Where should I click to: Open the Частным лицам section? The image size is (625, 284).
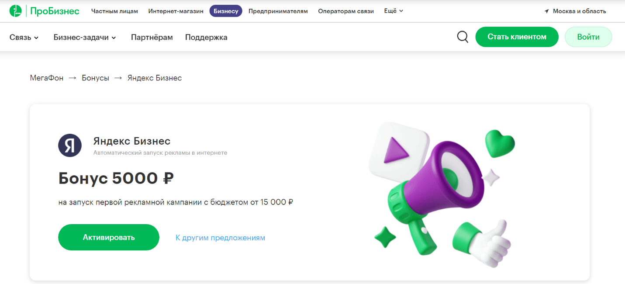(x=114, y=11)
